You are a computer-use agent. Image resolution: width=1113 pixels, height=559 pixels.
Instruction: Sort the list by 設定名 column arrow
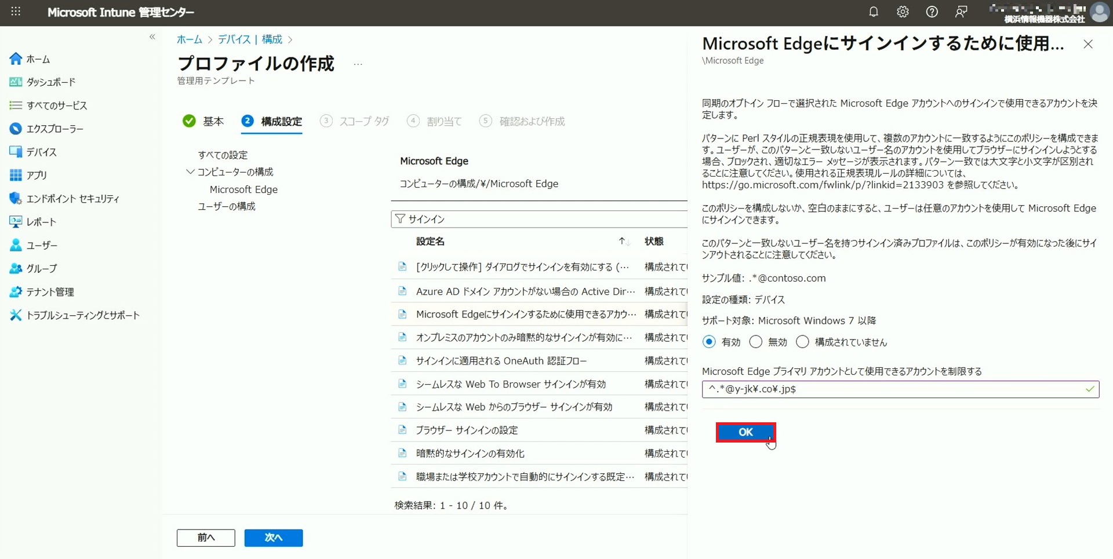pos(623,241)
